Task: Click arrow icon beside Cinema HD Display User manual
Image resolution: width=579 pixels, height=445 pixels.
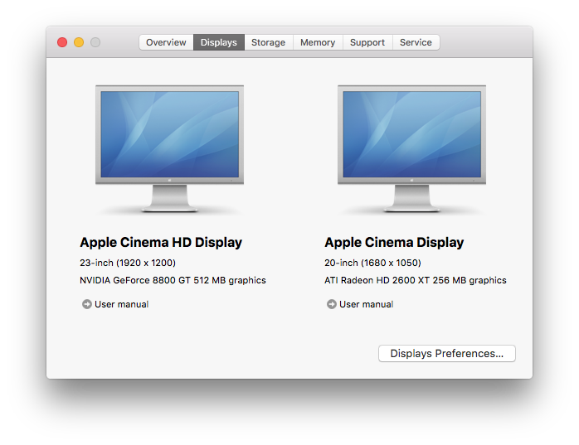Action: click(x=87, y=304)
